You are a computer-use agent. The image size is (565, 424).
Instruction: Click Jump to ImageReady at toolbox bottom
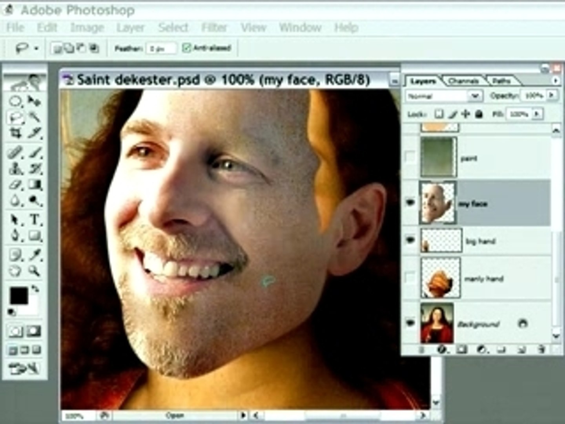(24, 369)
